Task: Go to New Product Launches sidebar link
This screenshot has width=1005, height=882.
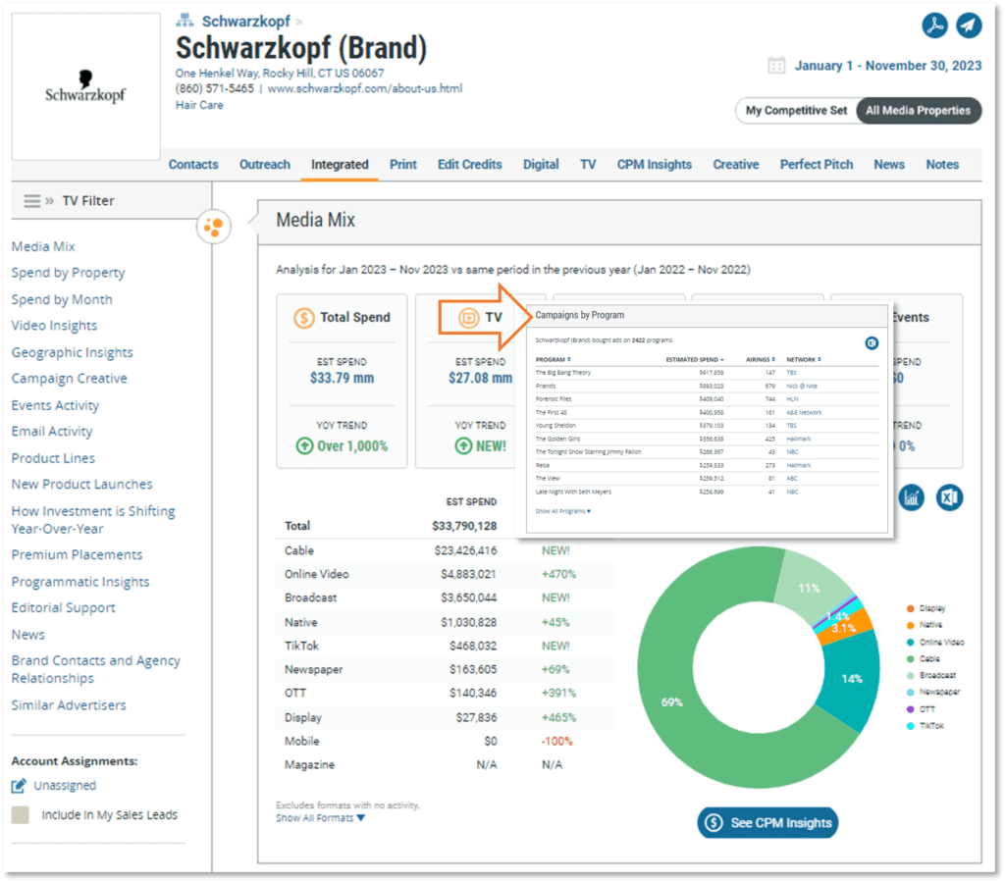Action: click(x=82, y=485)
